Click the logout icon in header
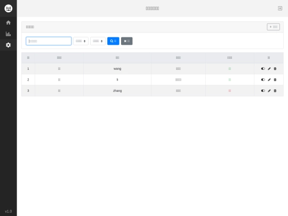288x216 pixels. pyautogui.click(x=280, y=9)
